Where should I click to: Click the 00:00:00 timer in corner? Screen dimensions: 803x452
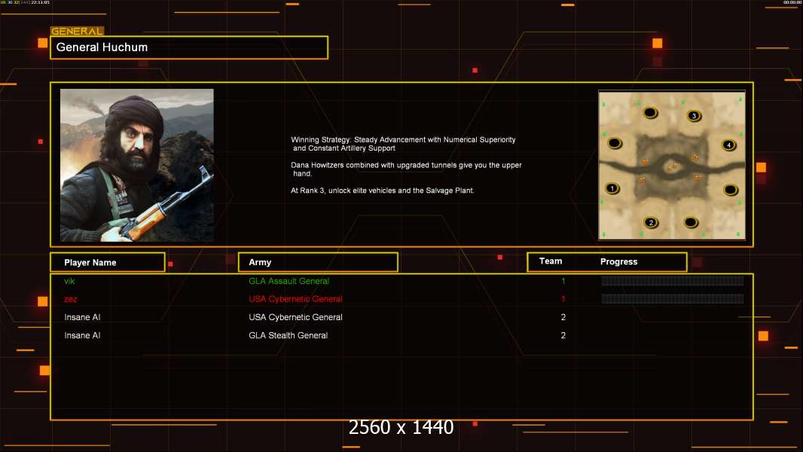click(792, 2)
